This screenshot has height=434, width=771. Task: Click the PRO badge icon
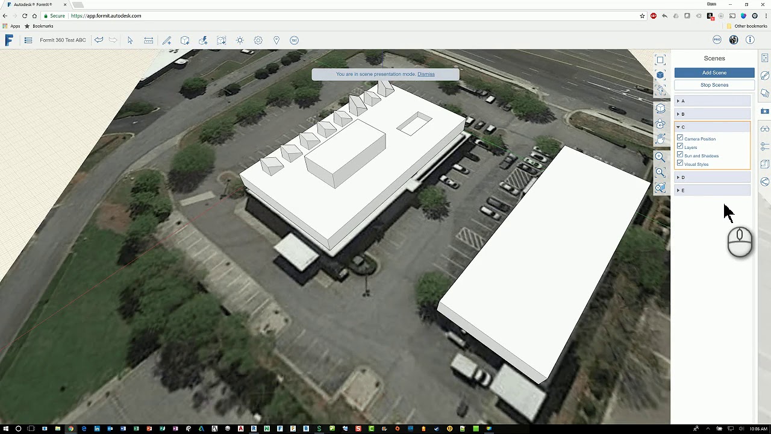pyautogui.click(x=717, y=40)
